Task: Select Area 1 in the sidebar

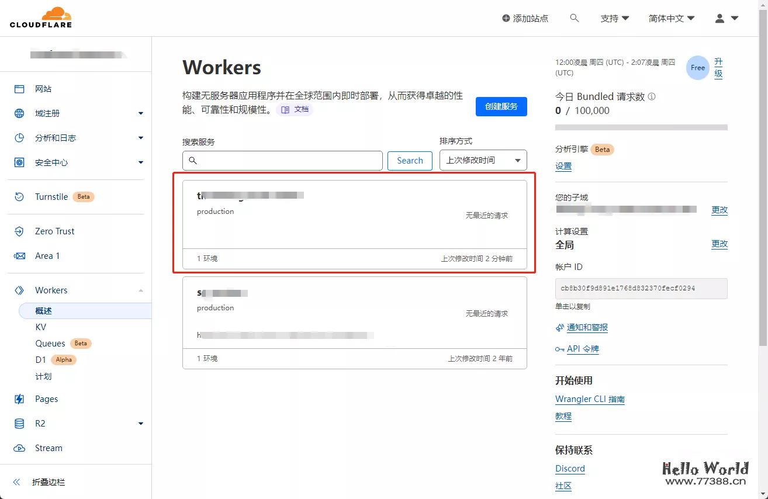Action: point(49,255)
